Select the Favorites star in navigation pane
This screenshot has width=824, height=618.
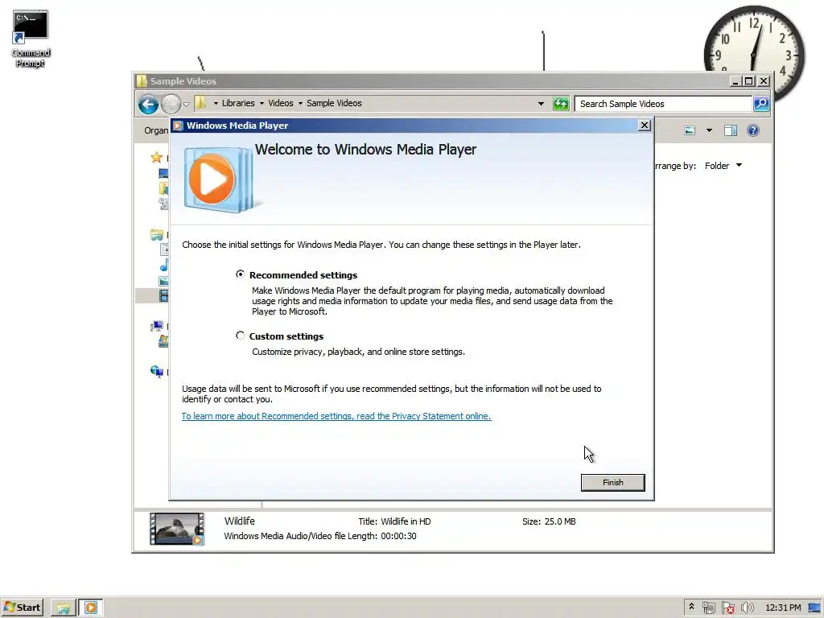(156, 157)
